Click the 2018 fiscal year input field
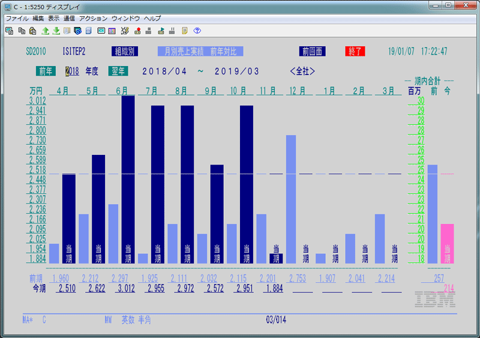The image size is (480, 338). (72, 71)
